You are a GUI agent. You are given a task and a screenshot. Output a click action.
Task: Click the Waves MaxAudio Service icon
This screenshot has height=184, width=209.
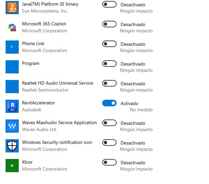click(12, 126)
